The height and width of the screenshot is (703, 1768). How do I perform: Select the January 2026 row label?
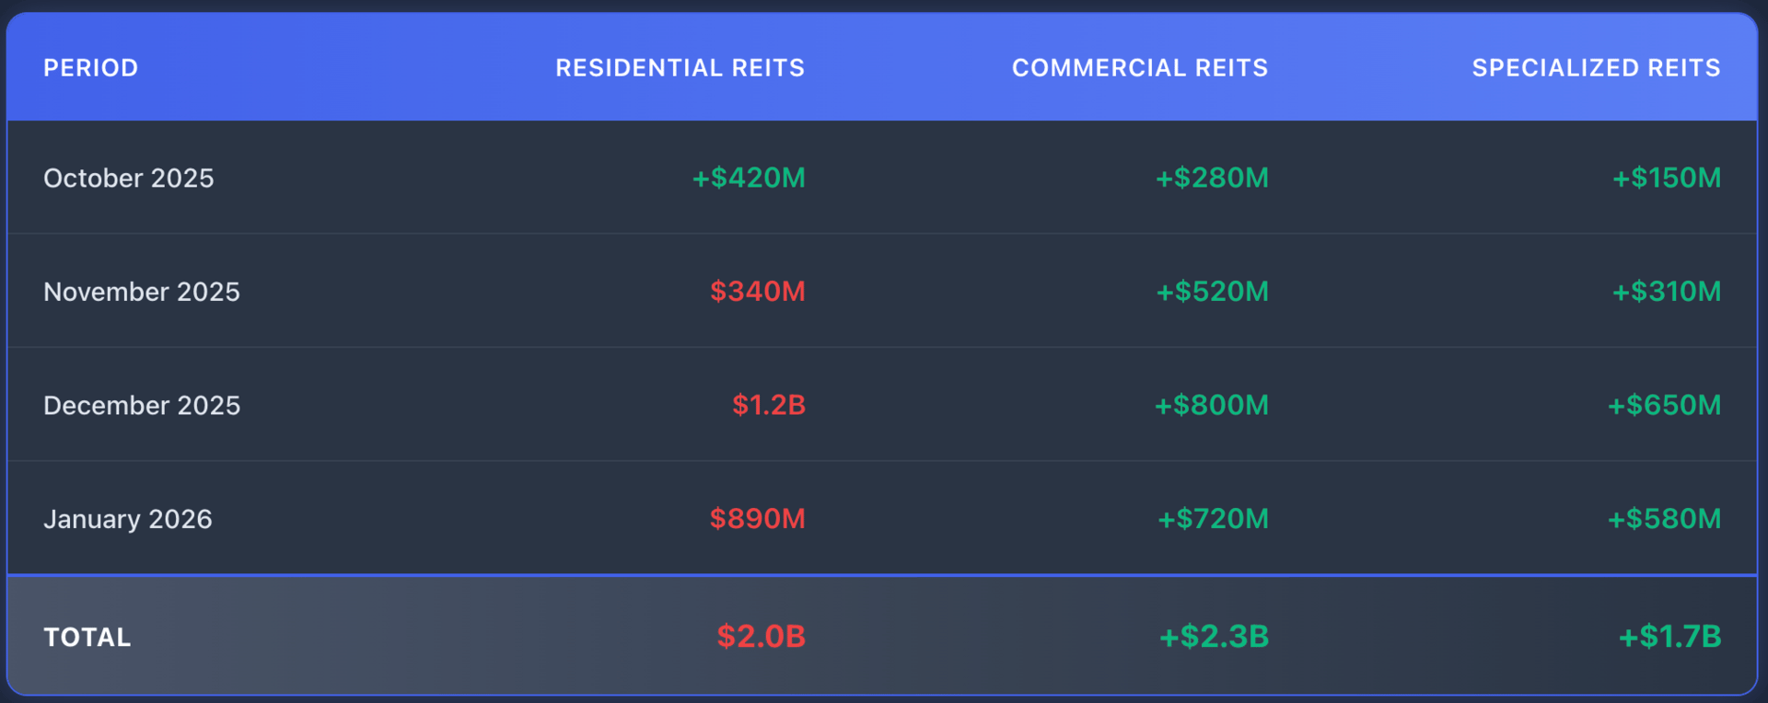127,519
